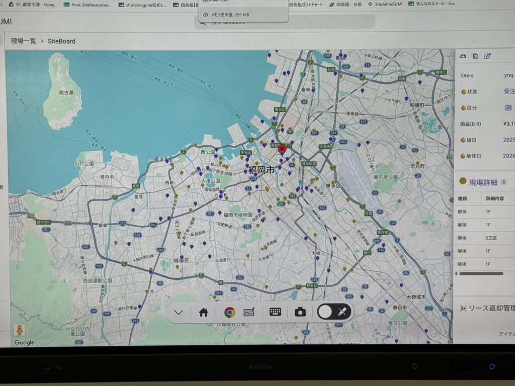Click the 春日市 map label
515x386 pixels.
[400, 308]
